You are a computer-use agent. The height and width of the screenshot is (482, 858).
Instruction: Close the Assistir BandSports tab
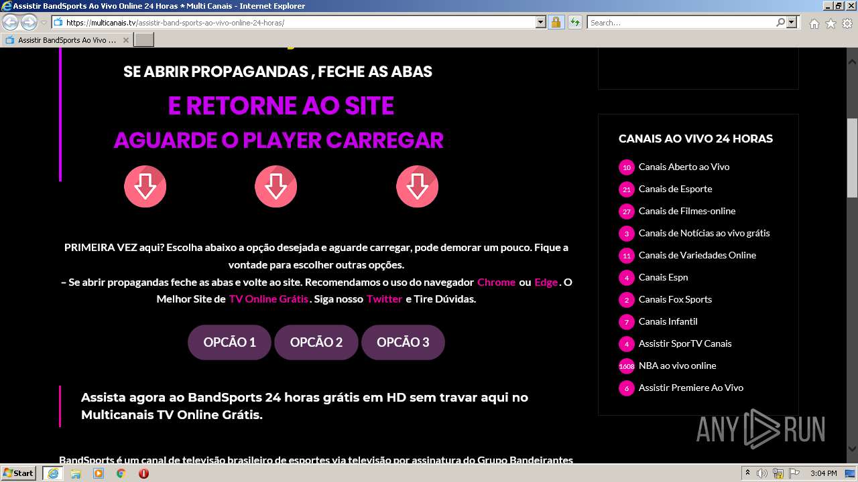(x=125, y=40)
